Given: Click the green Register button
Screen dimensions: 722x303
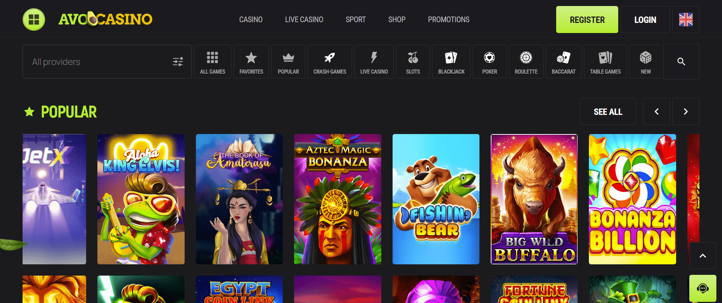Looking at the screenshot, I should tap(587, 20).
